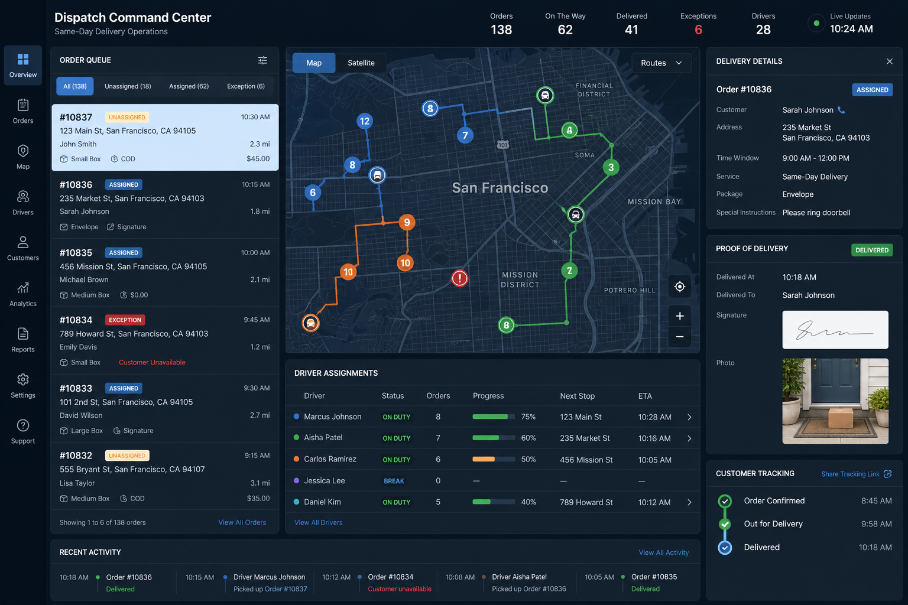Click the Out for Delivery tracking step checkmark
Image resolution: width=908 pixels, height=605 pixels.
pyautogui.click(x=725, y=524)
